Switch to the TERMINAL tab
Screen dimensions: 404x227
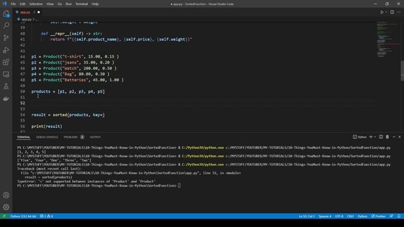pyautogui.click(x=23, y=137)
